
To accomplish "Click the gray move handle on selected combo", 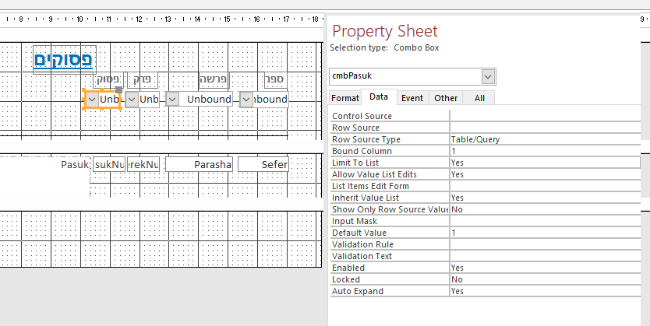I will tap(119, 89).
